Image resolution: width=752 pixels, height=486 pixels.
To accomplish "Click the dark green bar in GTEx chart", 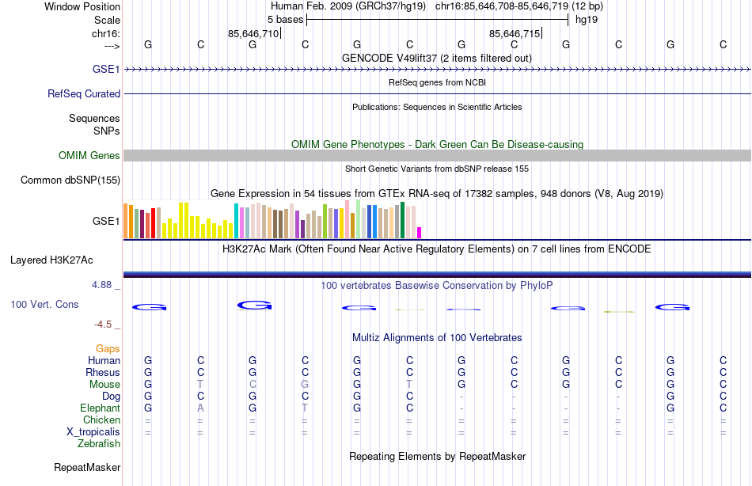I will (x=402, y=220).
